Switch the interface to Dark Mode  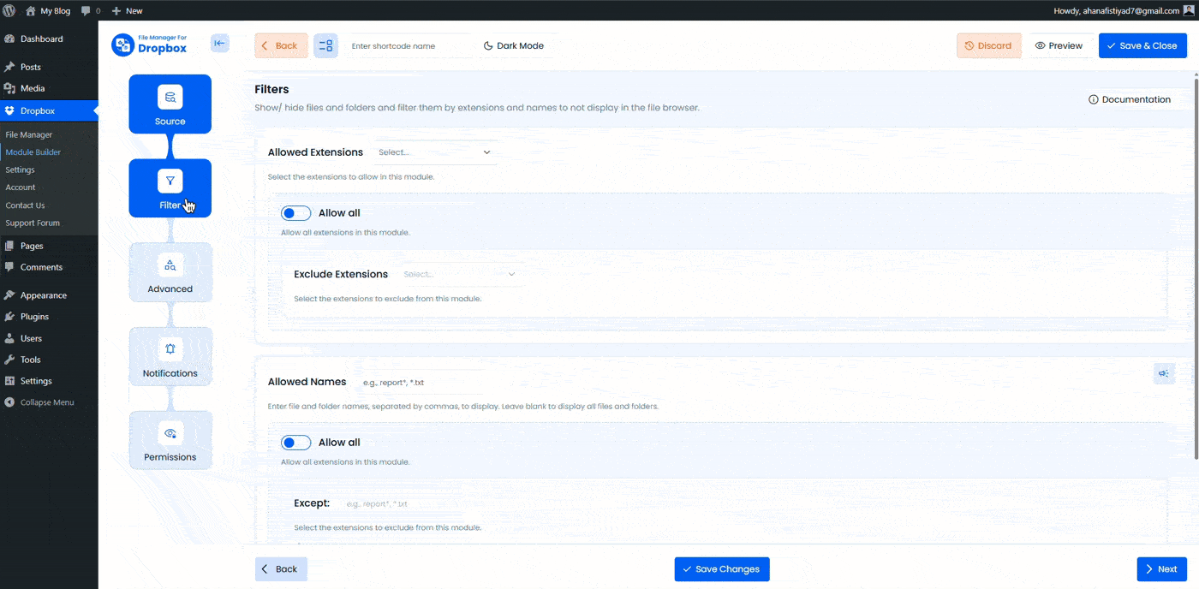[x=515, y=45]
